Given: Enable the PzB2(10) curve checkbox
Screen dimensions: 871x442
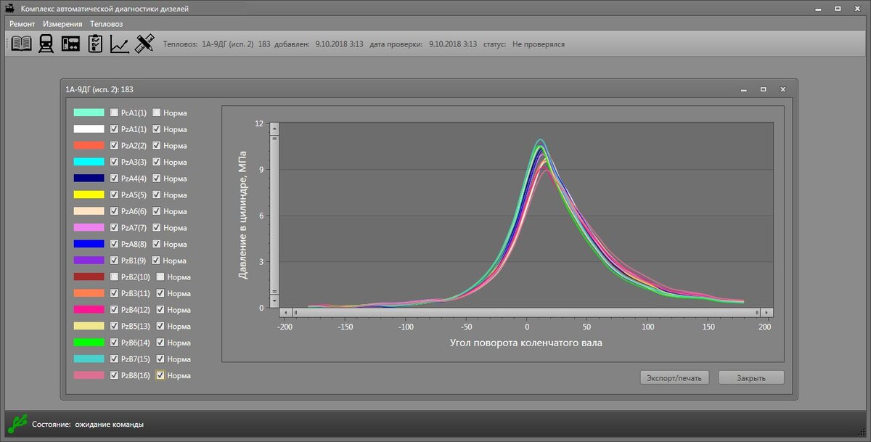Looking at the screenshot, I should pos(114,277).
